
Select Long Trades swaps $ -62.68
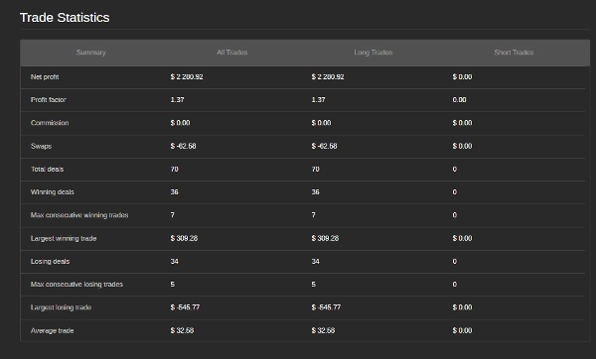click(x=324, y=146)
